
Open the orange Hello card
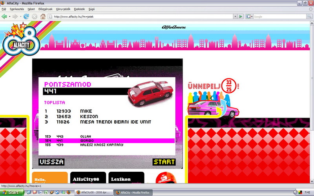(x=50, y=178)
